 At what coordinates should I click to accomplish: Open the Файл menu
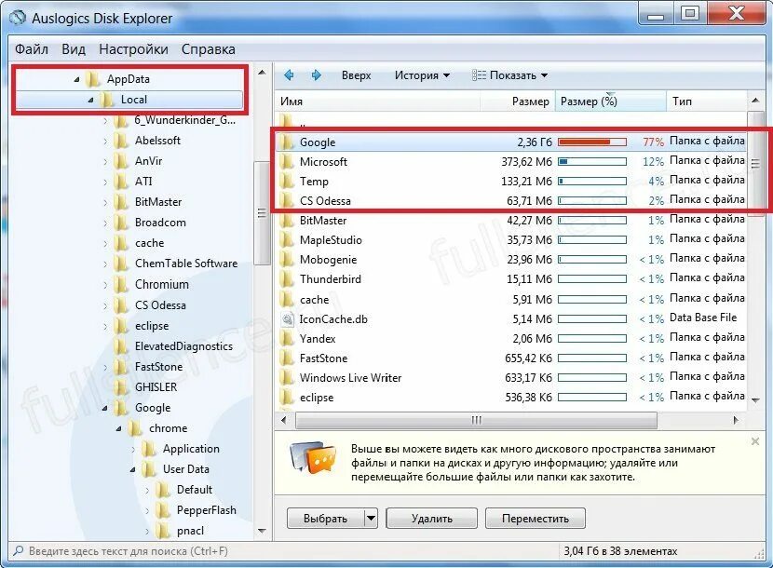click(x=32, y=49)
